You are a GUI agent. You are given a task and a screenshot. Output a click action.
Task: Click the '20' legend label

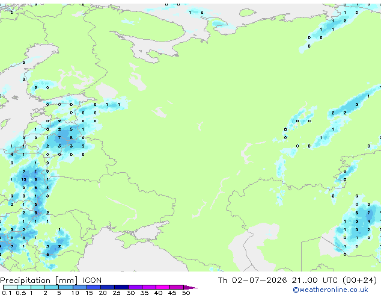(103, 293)
